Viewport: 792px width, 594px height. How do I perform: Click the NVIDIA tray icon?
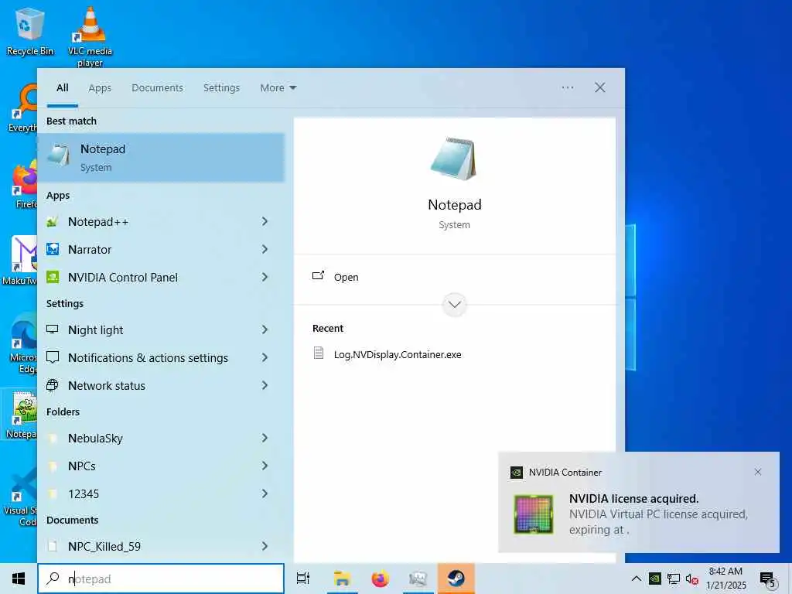point(655,579)
